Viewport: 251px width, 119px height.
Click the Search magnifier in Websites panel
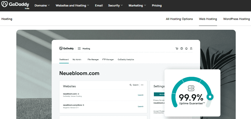click(131, 85)
